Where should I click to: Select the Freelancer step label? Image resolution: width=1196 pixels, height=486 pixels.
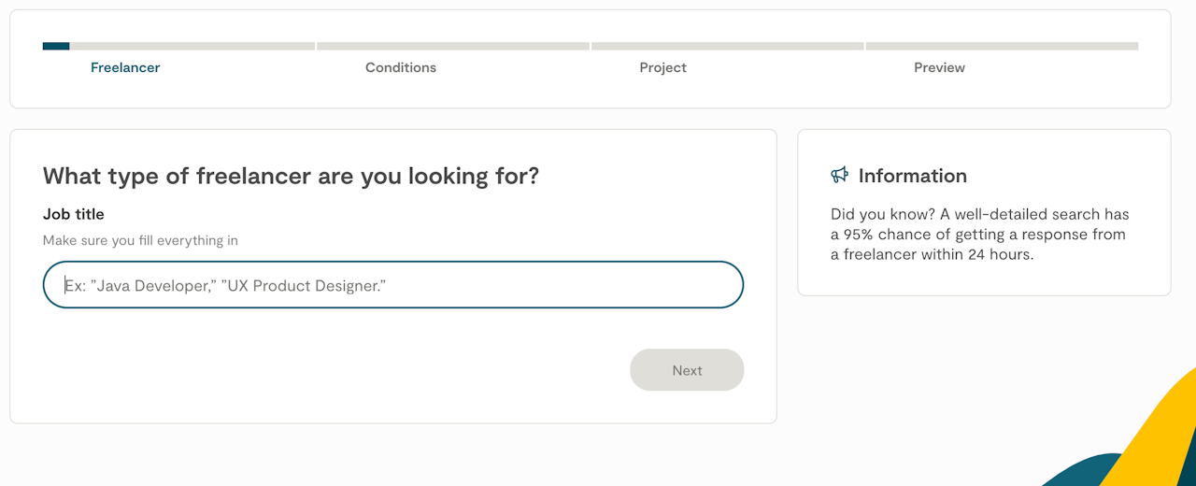point(125,67)
